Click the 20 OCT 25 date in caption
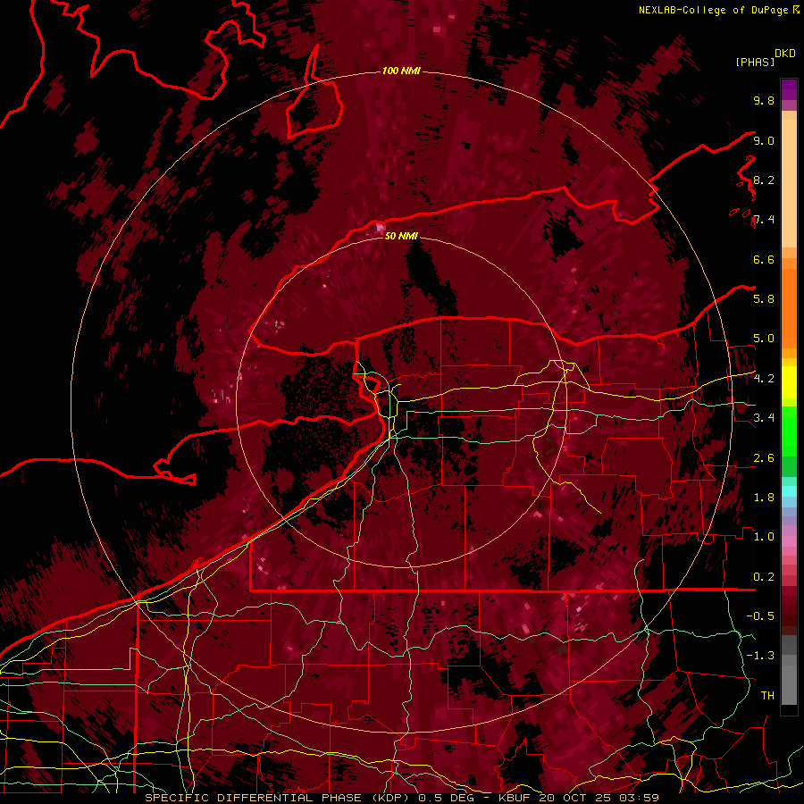 (x=574, y=798)
